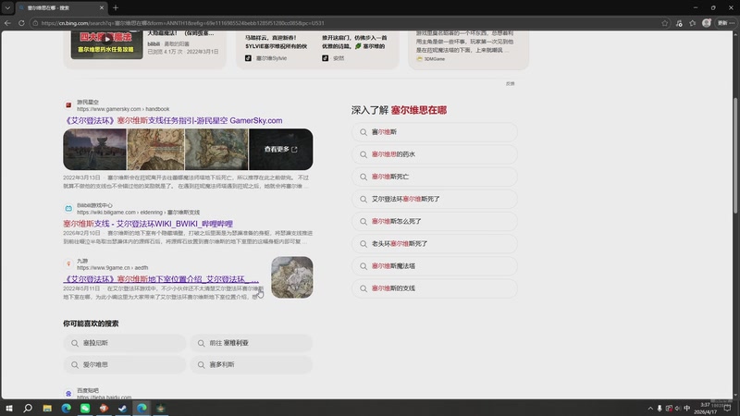Click the 九游 site favicon

point(68,263)
